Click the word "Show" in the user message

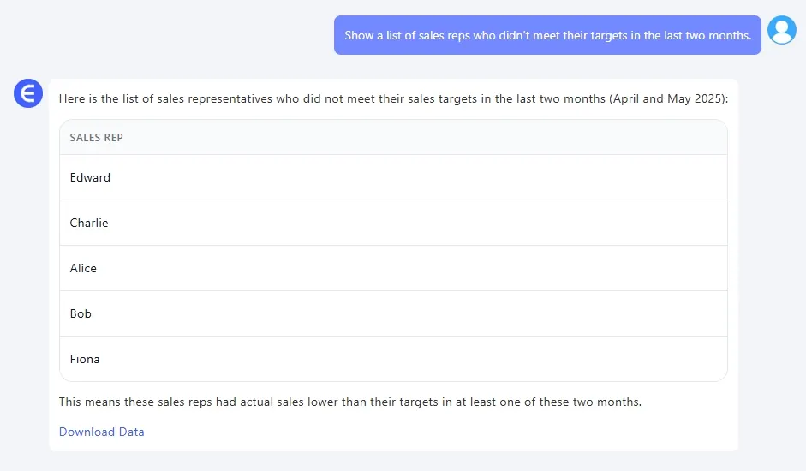pyautogui.click(x=359, y=35)
